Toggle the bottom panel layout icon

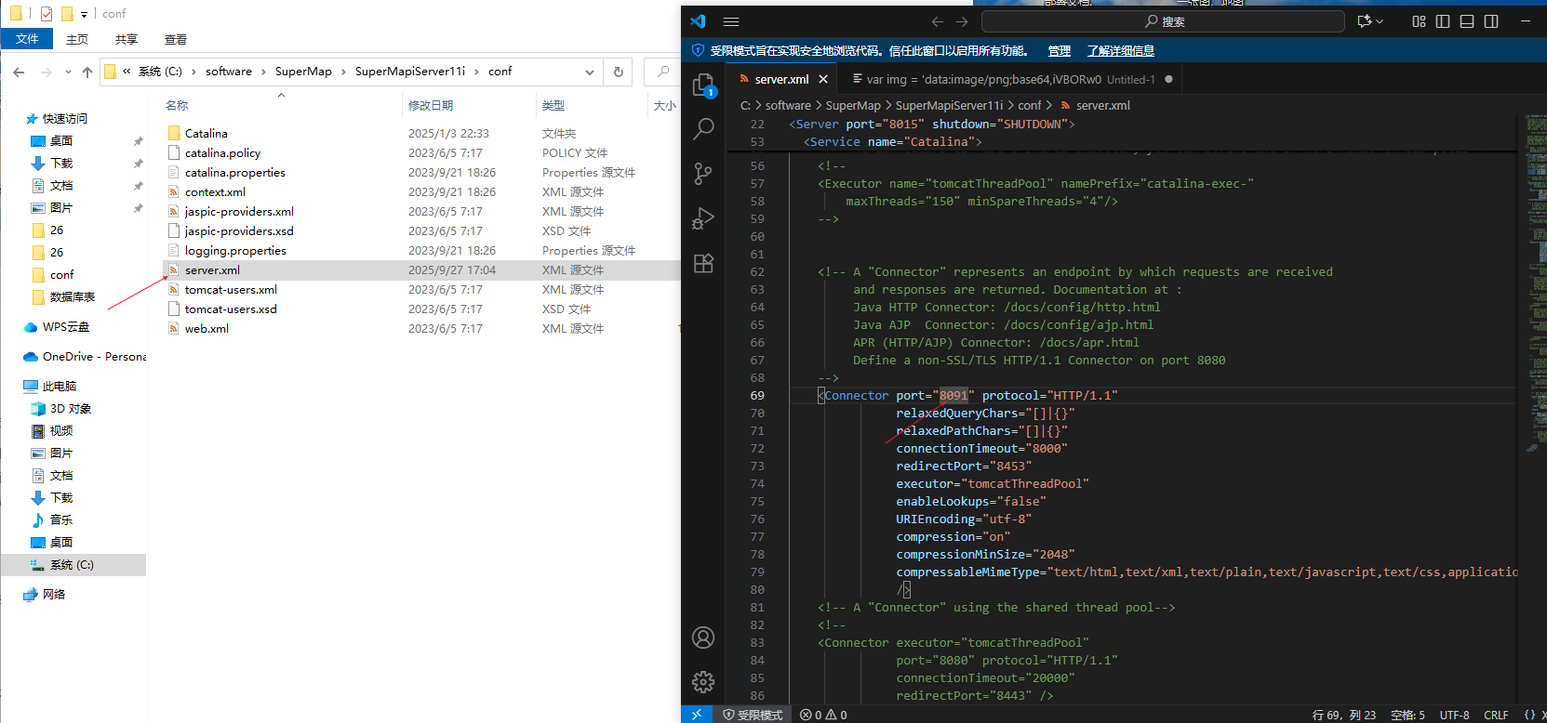(x=1467, y=21)
